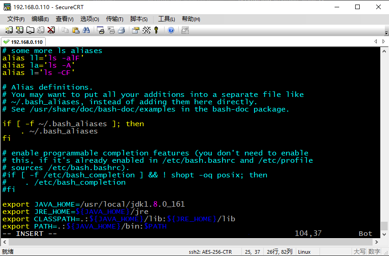Click 'ssh2: AES-256-CTR' in status bar

coord(210,252)
